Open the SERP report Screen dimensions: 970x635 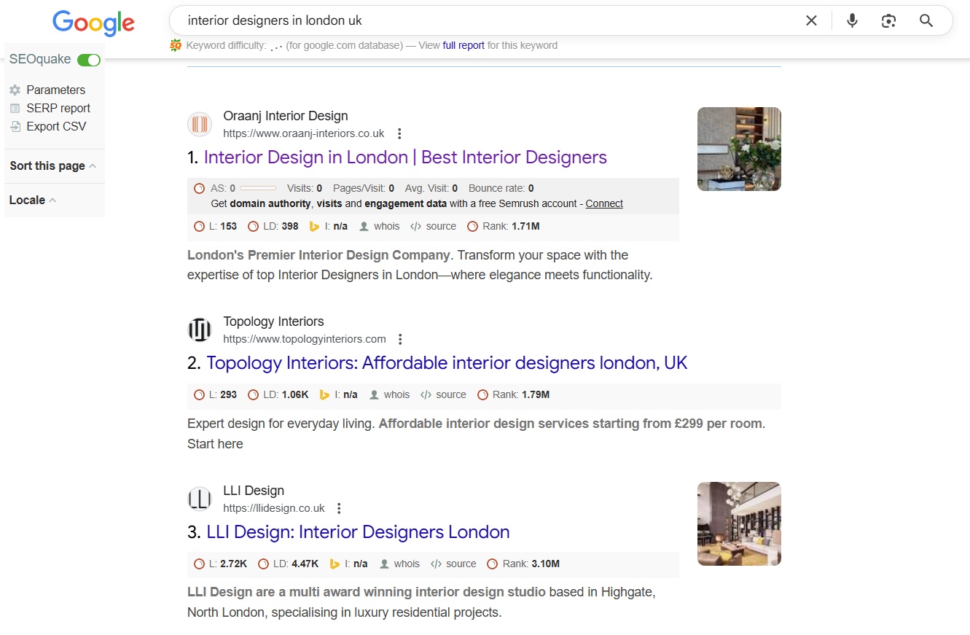tap(58, 109)
